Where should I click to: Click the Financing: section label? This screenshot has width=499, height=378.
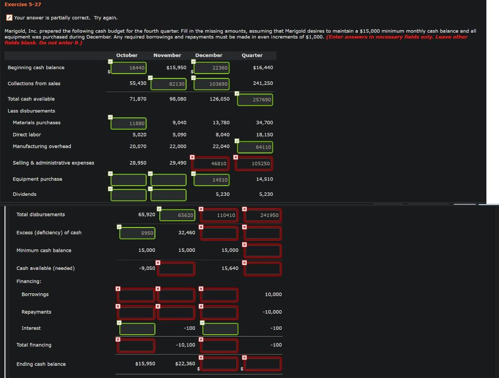[29, 281]
